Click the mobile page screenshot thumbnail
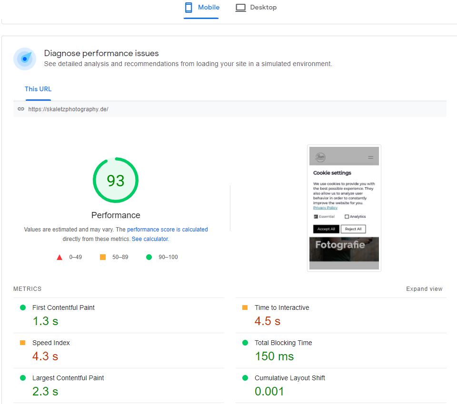Screen dimensions: 457x404 [x=344, y=208]
